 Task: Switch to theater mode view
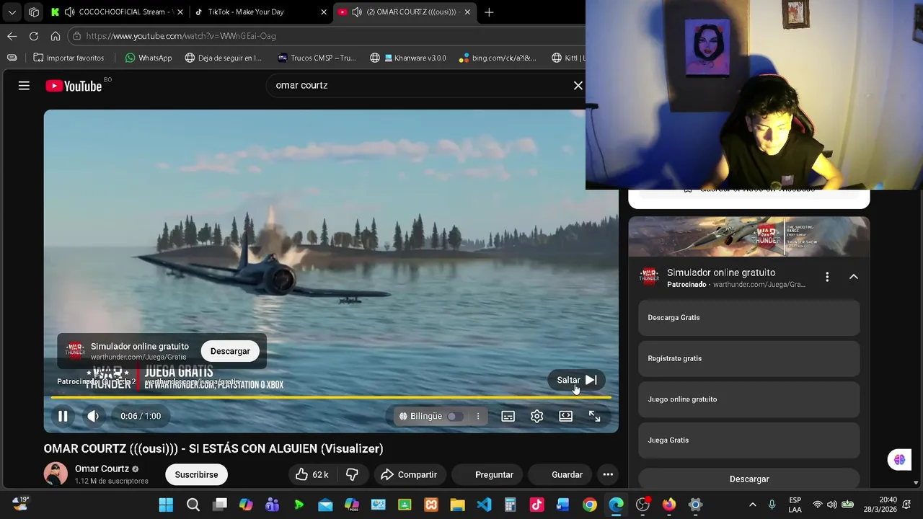(x=566, y=416)
